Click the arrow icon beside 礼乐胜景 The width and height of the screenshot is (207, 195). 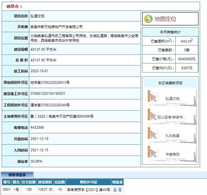pyautogui.click(x=153, y=135)
